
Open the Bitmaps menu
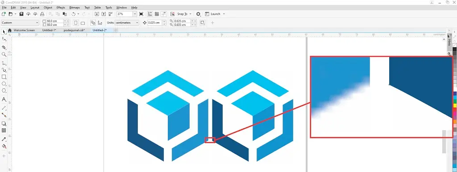tap(75, 8)
